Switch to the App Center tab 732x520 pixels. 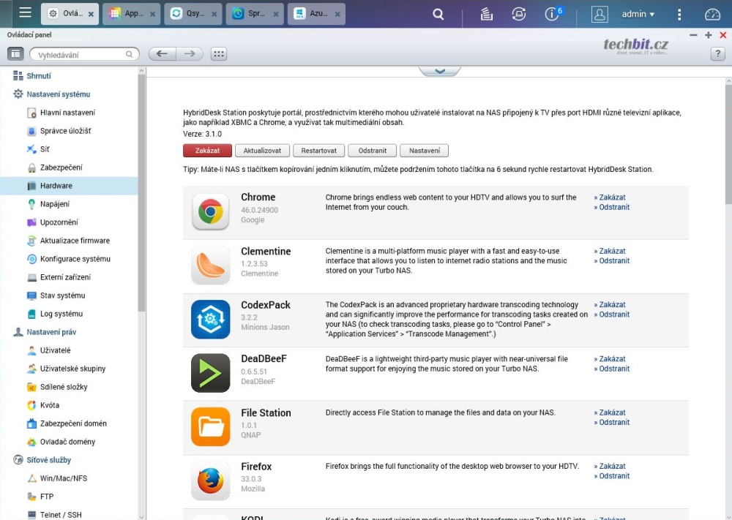point(131,14)
